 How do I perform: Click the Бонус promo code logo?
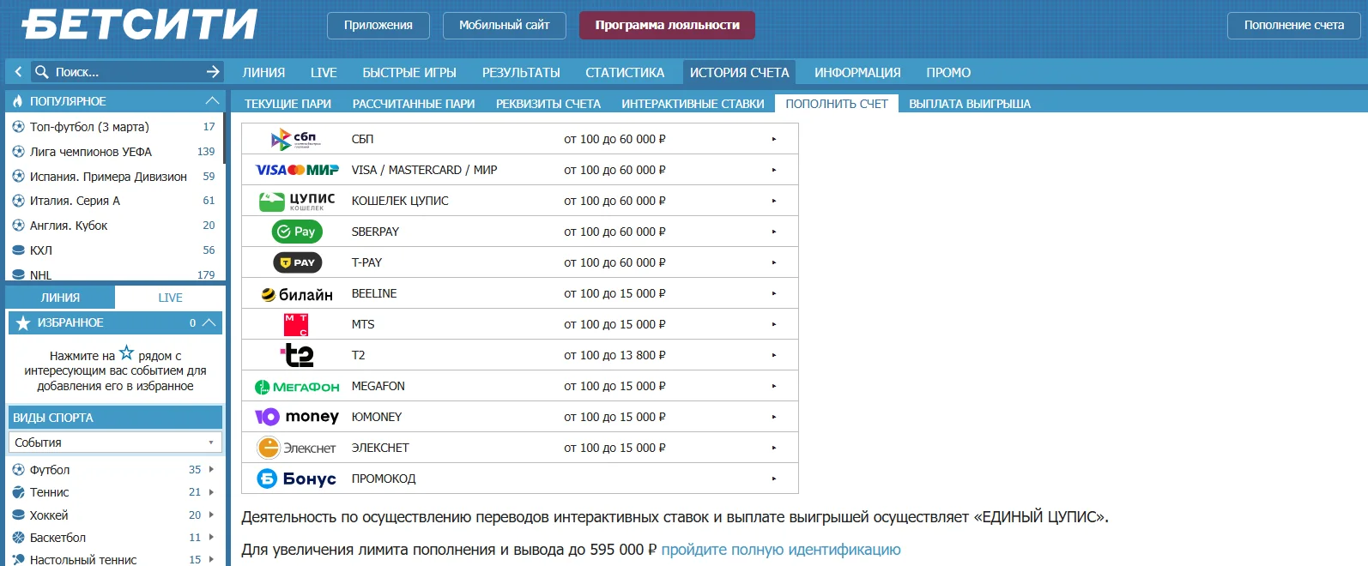coord(297,479)
